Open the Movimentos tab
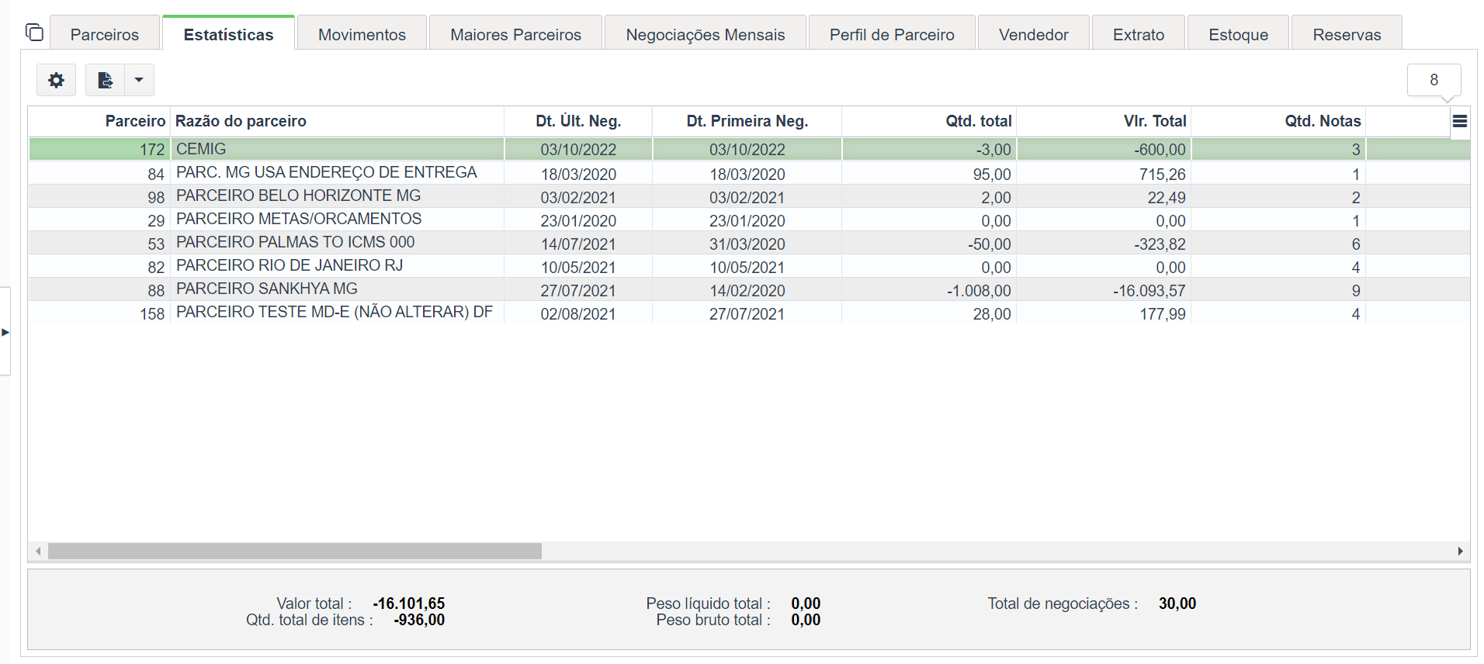This screenshot has width=1484, height=664. point(362,34)
